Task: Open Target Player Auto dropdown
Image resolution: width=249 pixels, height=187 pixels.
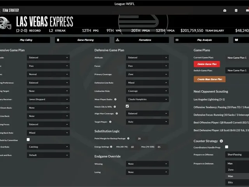Action: (x=147, y=122)
